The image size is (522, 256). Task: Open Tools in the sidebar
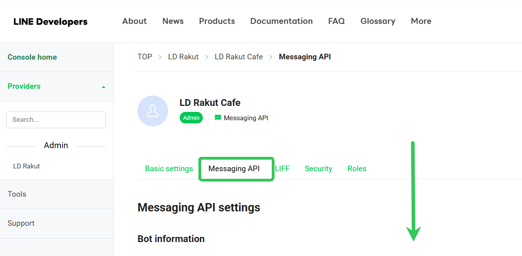(17, 194)
